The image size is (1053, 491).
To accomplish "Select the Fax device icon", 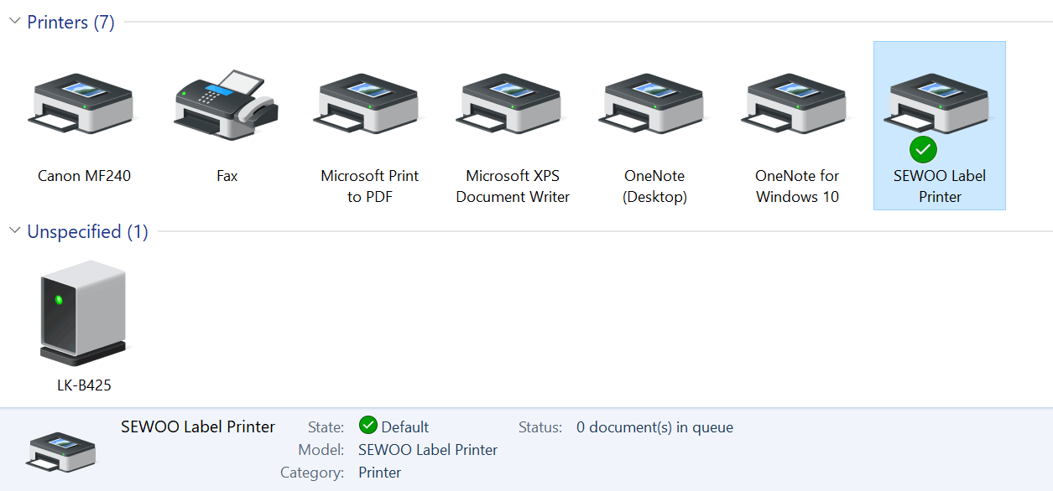I will 227,104.
